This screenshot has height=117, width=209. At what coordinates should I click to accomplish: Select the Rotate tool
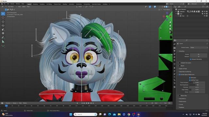pyautogui.click(x=3, y=25)
